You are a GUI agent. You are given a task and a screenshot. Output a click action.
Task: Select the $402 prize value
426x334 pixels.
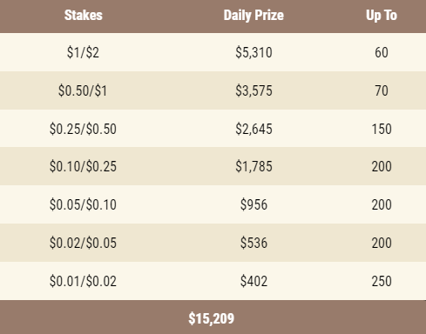[254, 281]
